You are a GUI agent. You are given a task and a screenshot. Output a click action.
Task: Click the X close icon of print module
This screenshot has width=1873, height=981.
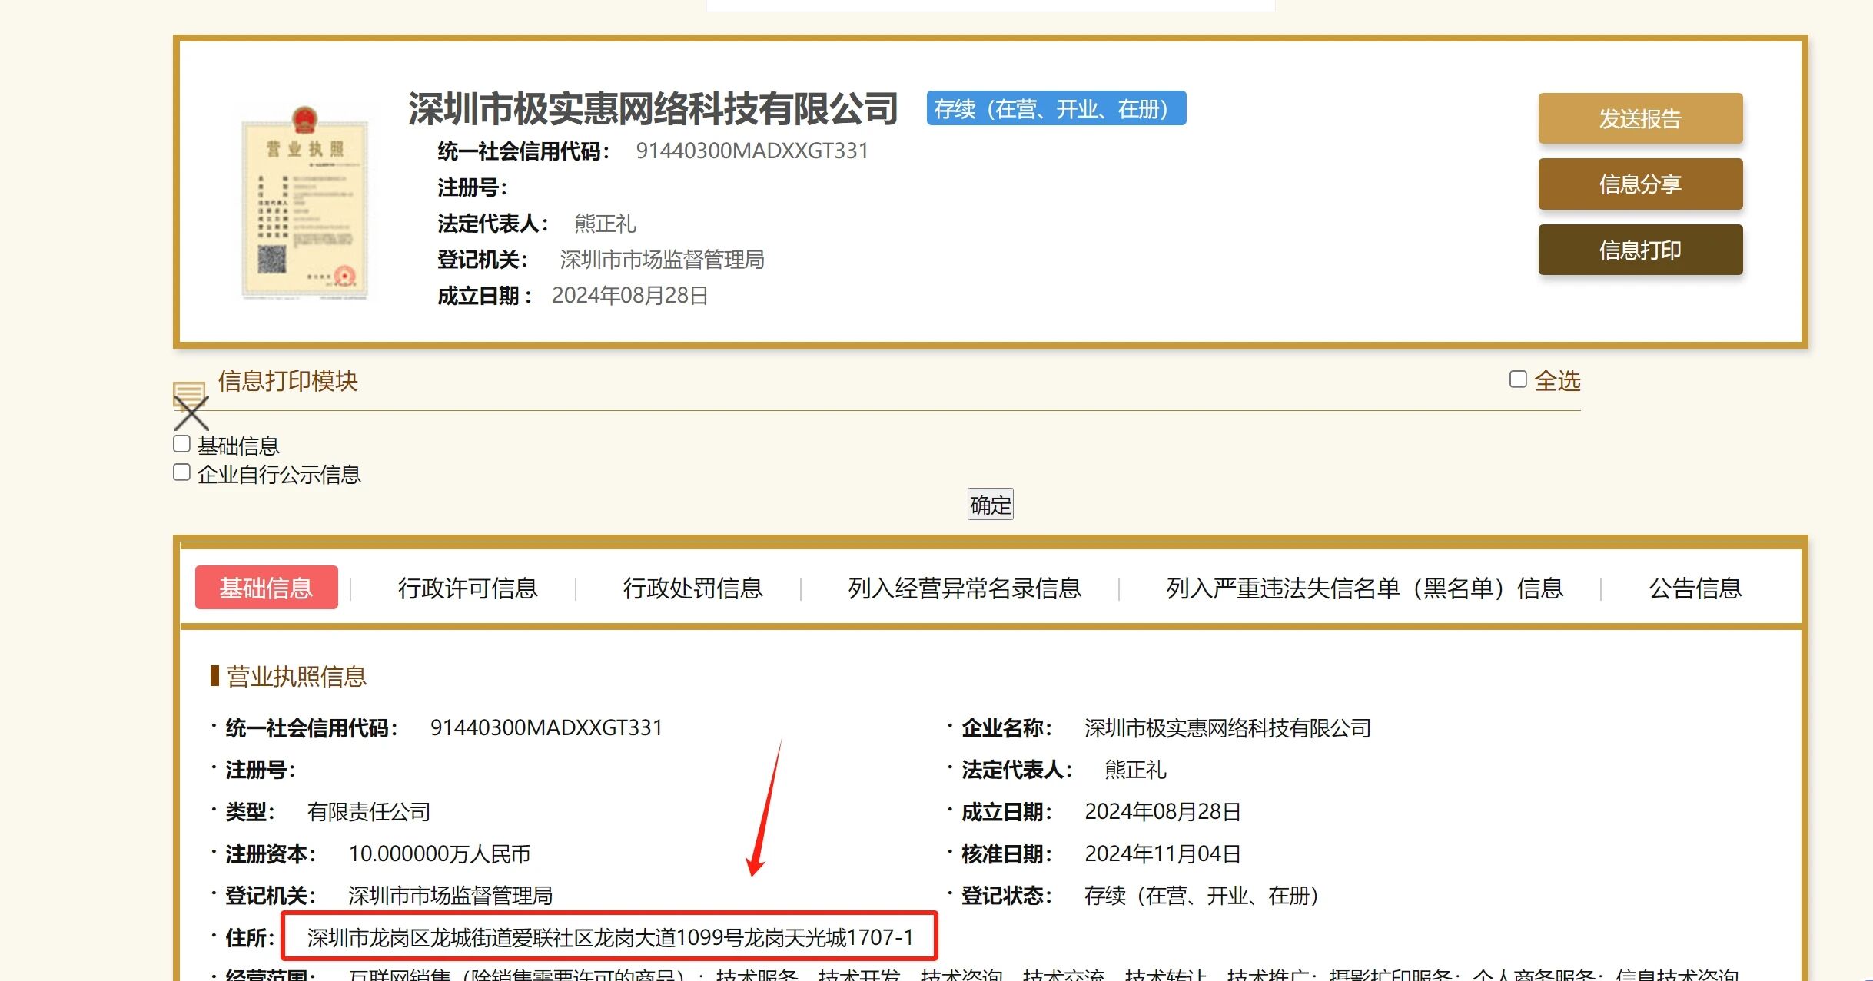[x=191, y=414]
